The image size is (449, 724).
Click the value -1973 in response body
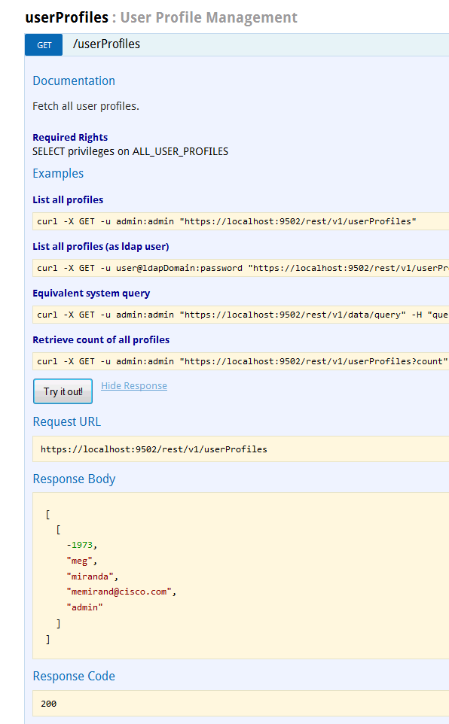tap(80, 545)
